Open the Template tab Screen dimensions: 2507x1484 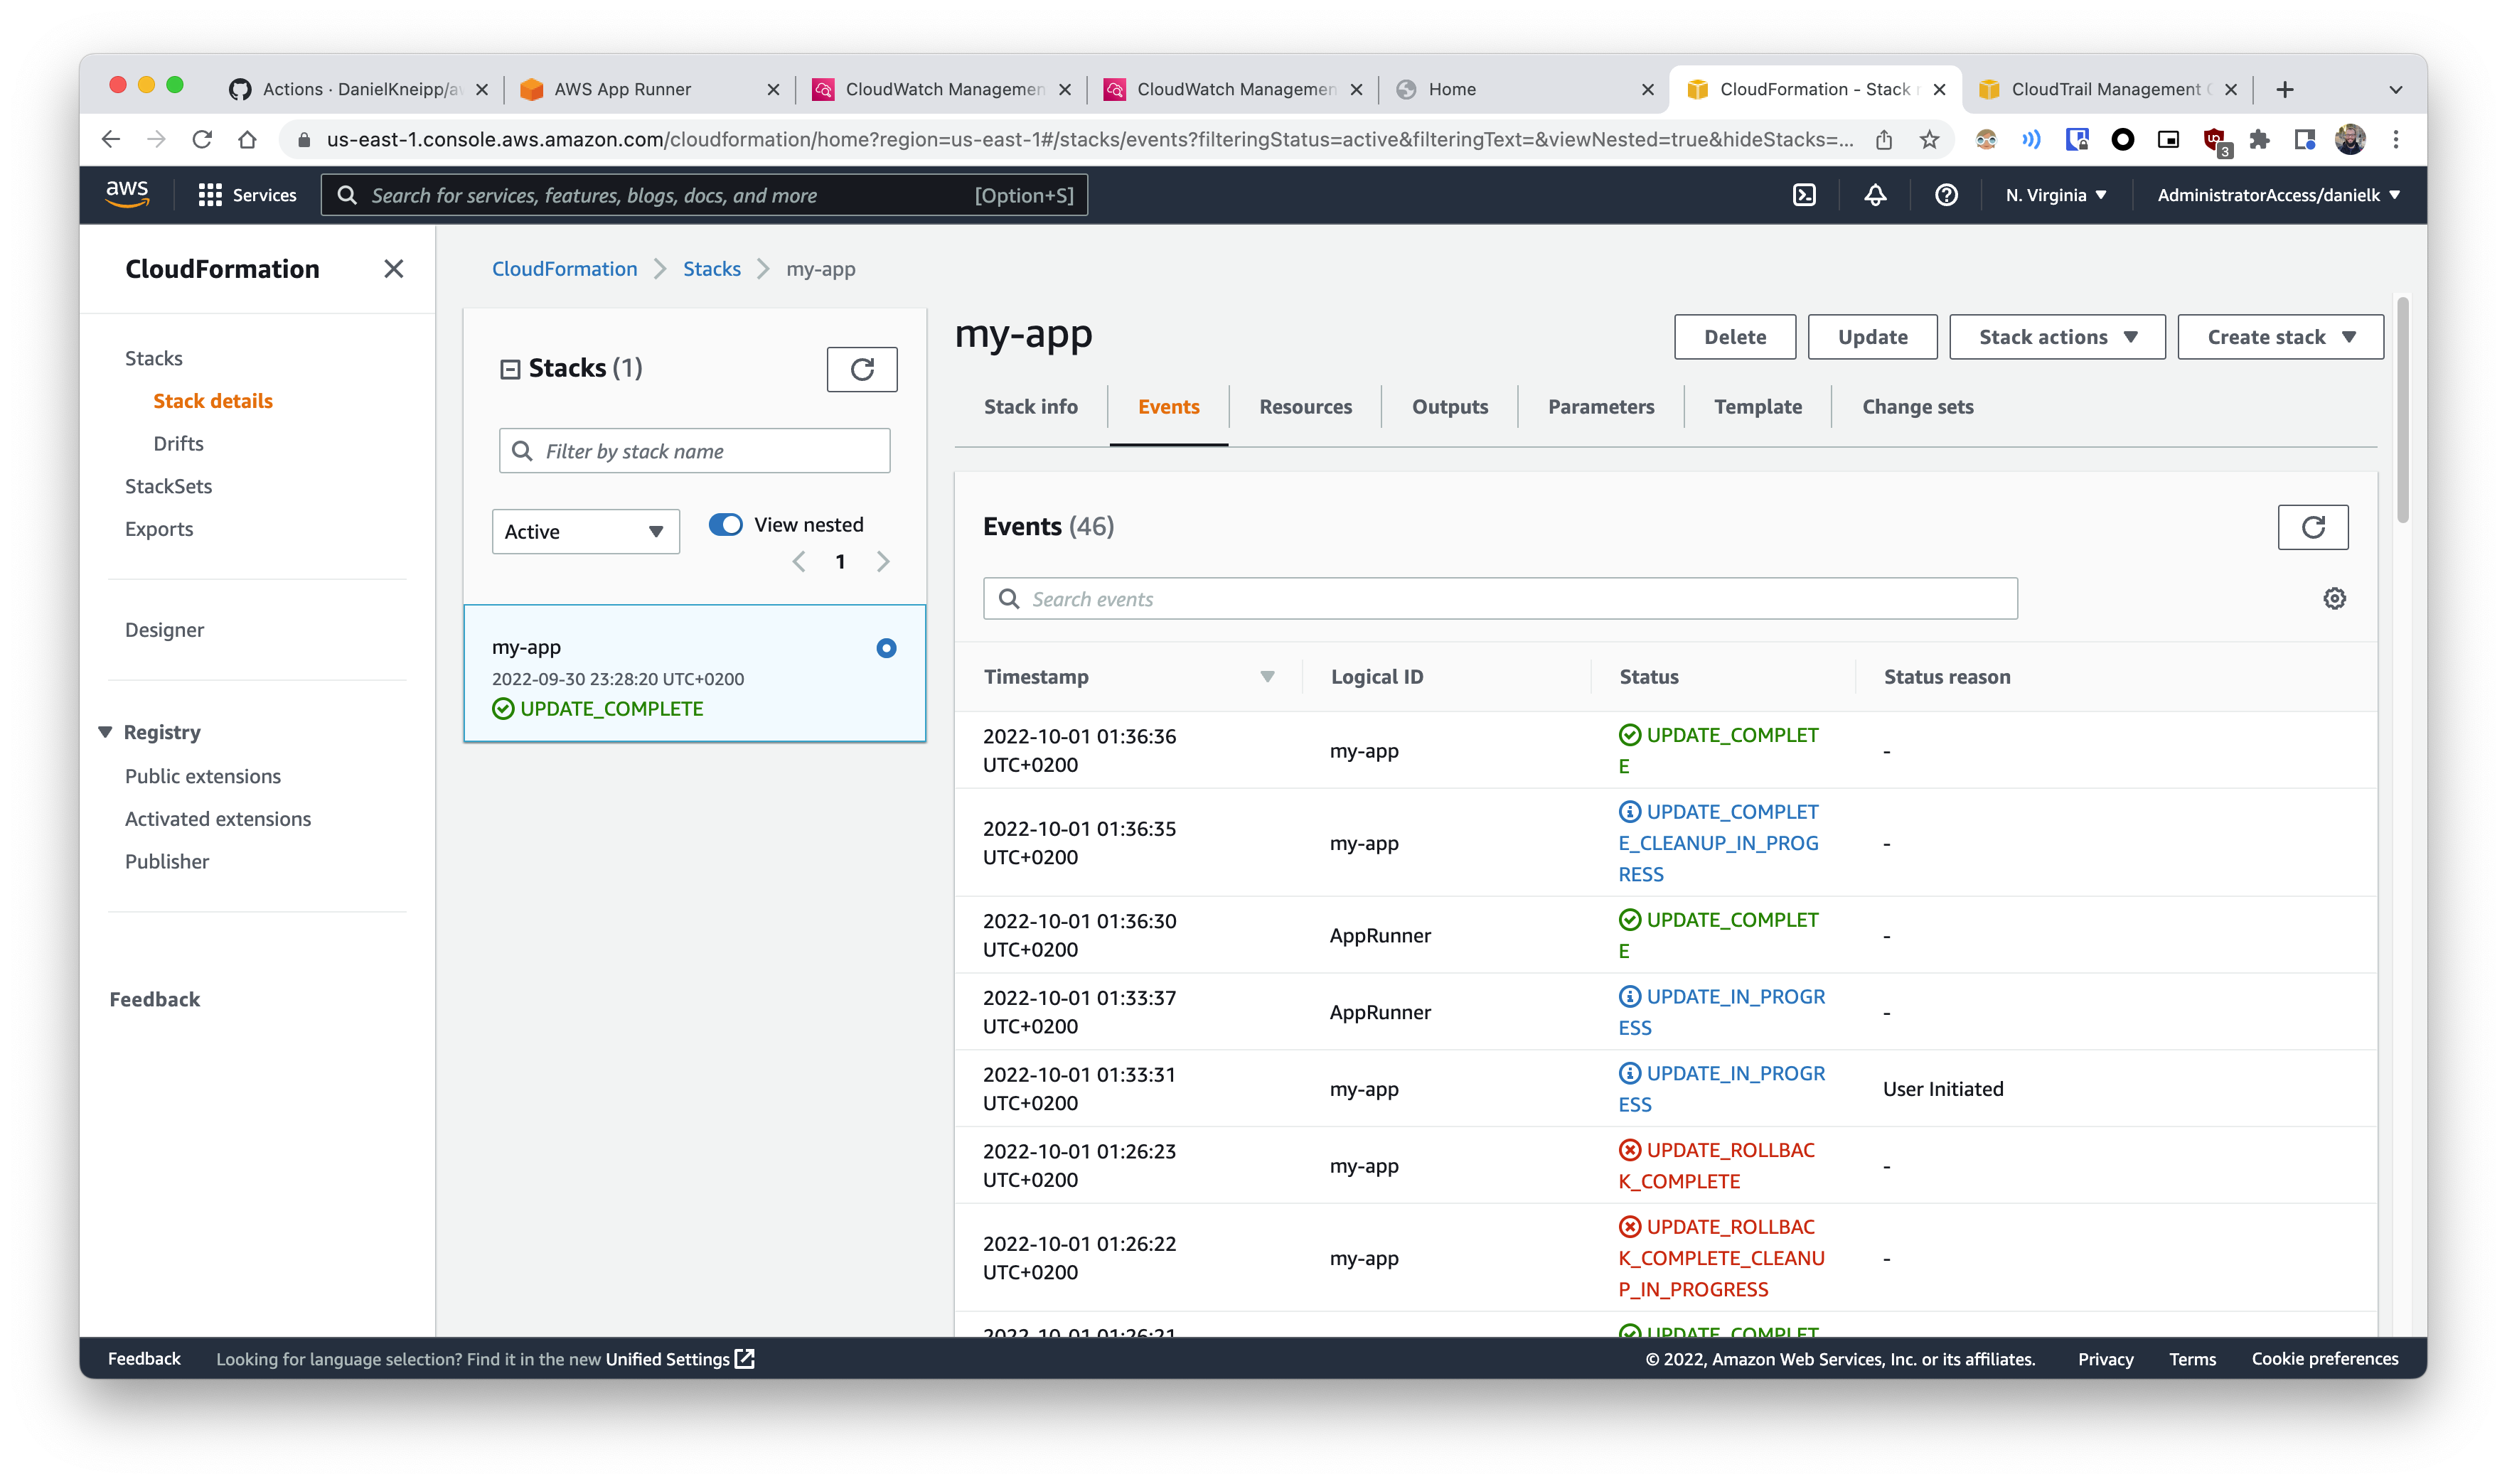(x=1757, y=407)
